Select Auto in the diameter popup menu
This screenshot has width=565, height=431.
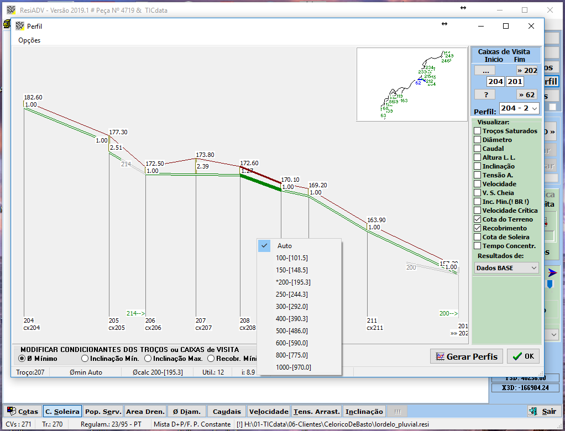(285, 246)
